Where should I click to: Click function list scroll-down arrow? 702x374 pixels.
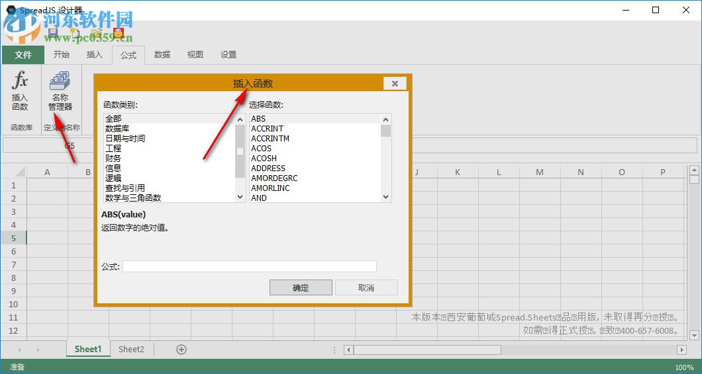click(x=386, y=197)
